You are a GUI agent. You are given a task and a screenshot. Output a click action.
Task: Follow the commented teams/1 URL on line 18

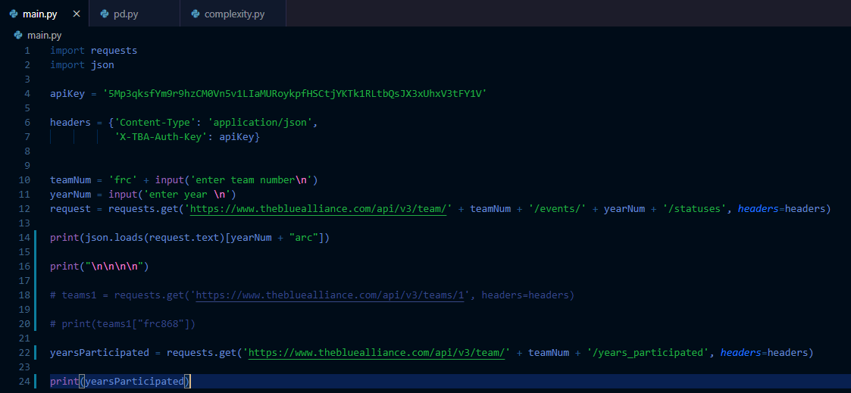click(x=333, y=295)
